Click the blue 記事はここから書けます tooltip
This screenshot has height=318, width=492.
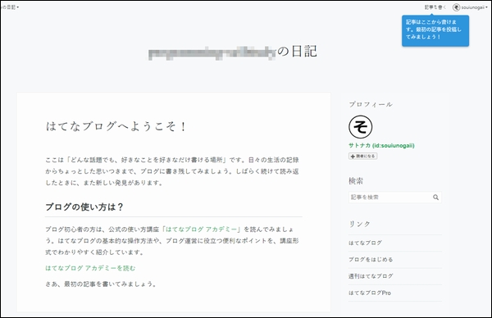435,30
